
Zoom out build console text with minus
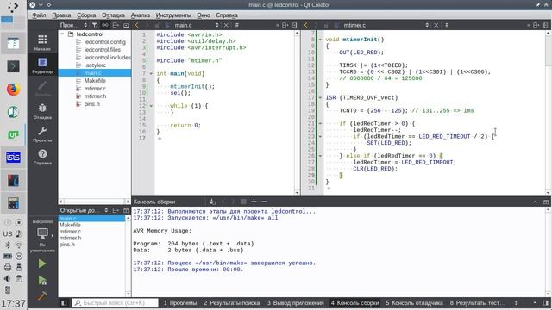[x=265, y=201]
